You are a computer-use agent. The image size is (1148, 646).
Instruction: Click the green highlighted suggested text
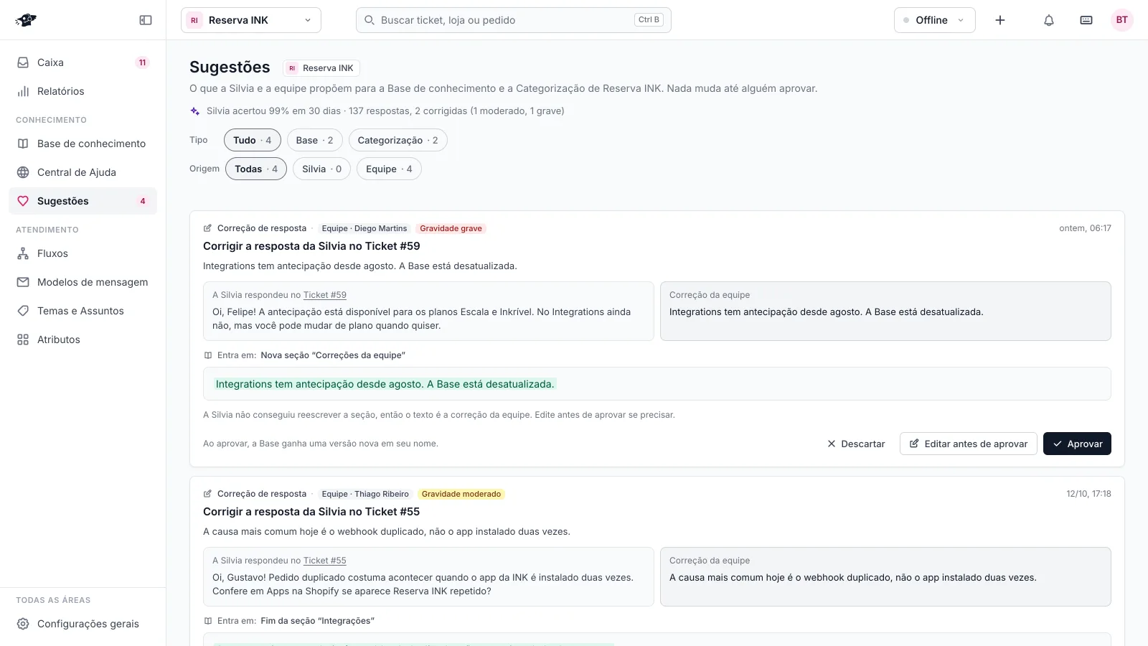click(x=385, y=384)
